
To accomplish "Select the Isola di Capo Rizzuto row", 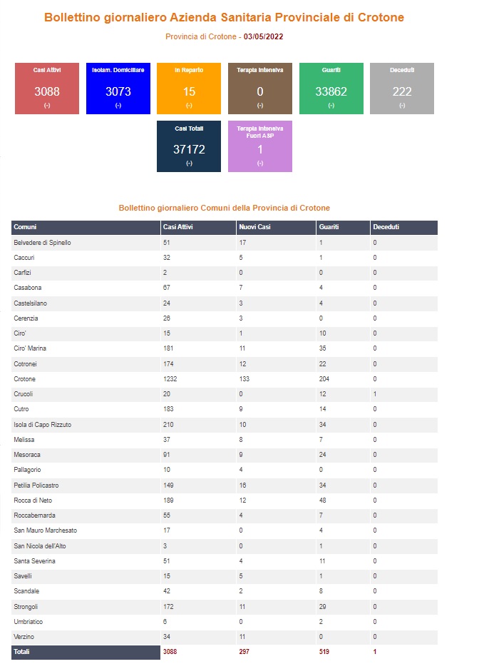I will [x=225, y=425].
